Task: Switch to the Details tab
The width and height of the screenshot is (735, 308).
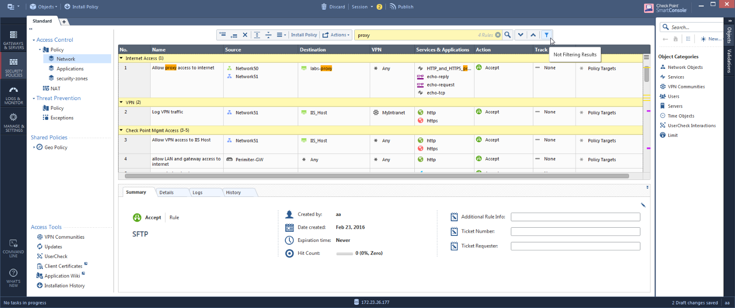Action: point(166,193)
